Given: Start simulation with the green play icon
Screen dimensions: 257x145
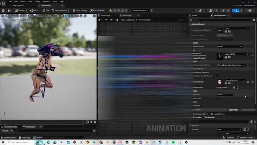Looking at the screenshot, I should (111, 11).
